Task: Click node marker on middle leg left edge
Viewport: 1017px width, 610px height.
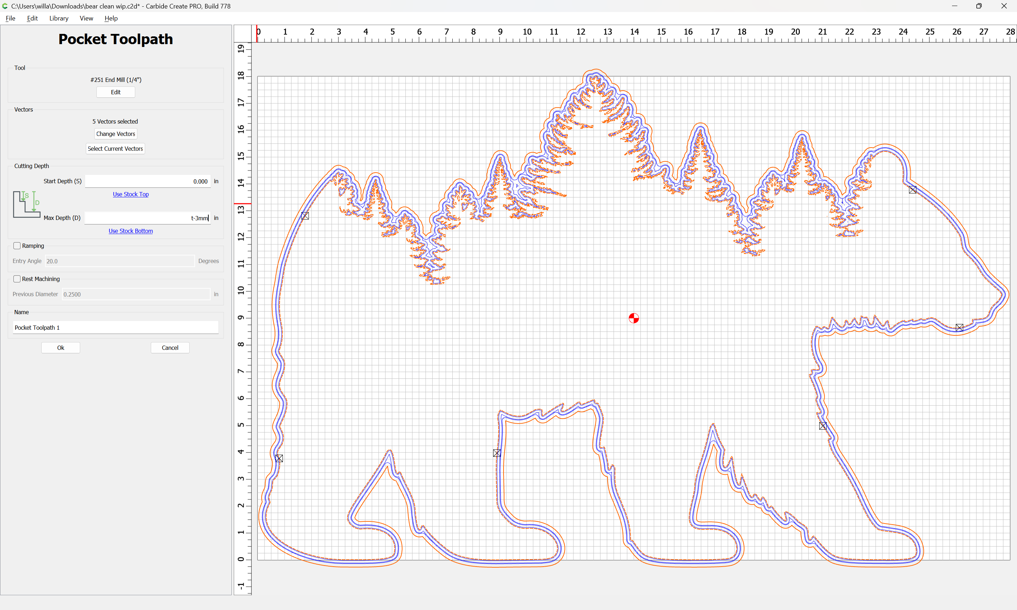Action: 497,453
